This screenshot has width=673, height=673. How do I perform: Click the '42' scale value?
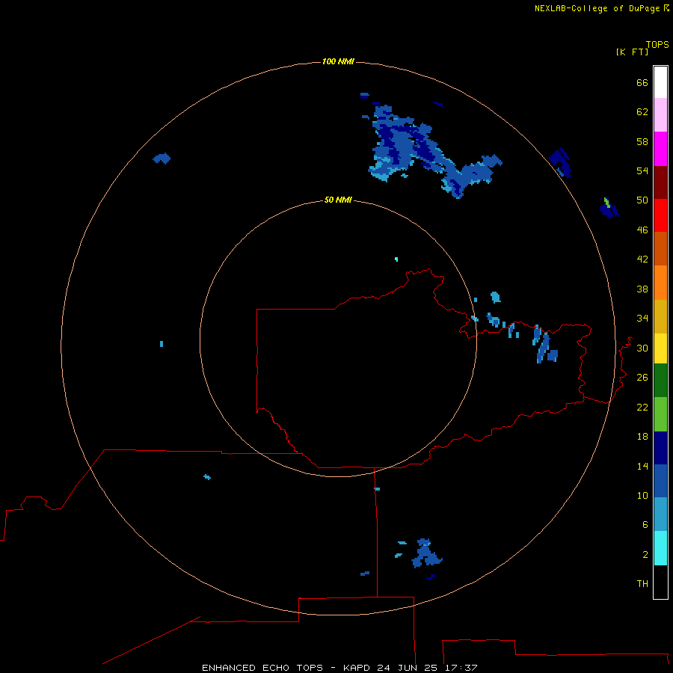point(642,259)
